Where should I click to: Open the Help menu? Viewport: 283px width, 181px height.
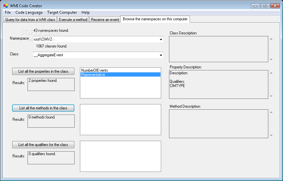(85, 12)
